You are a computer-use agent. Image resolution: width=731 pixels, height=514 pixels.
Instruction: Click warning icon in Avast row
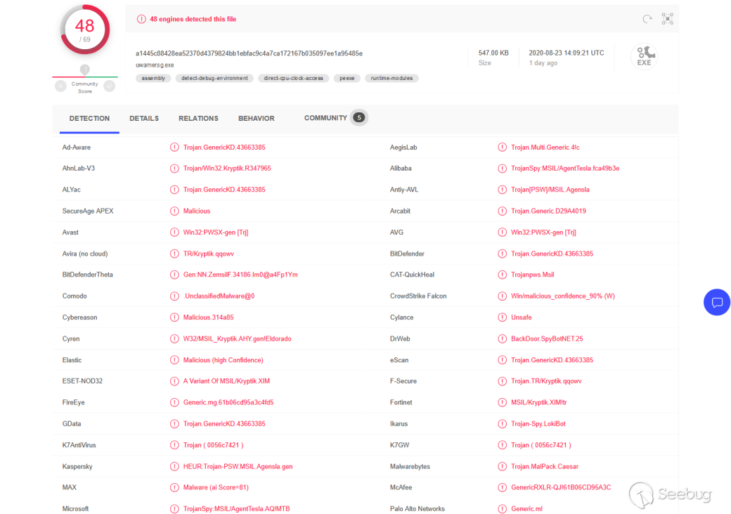[174, 232]
